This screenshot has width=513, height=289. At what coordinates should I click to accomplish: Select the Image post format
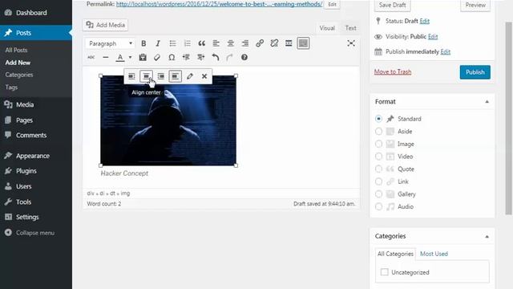[378, 144]
